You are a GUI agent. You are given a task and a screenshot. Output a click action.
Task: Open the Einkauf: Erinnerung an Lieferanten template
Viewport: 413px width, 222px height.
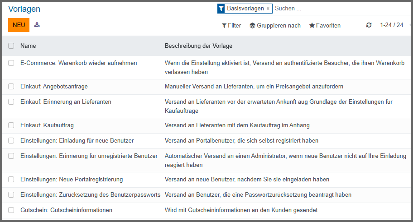click(x=66, y=102)
